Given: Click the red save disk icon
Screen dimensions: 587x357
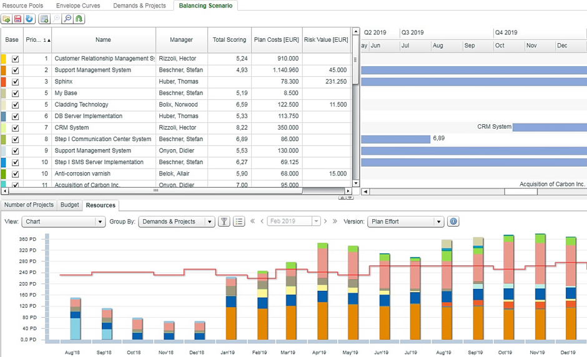Looking at the screenshot, I should coord(18,19).
